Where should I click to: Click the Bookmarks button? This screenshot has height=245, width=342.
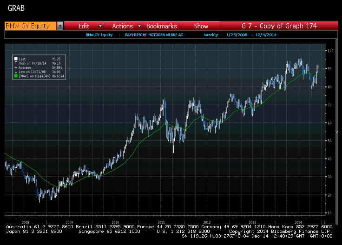click(161, 26)
